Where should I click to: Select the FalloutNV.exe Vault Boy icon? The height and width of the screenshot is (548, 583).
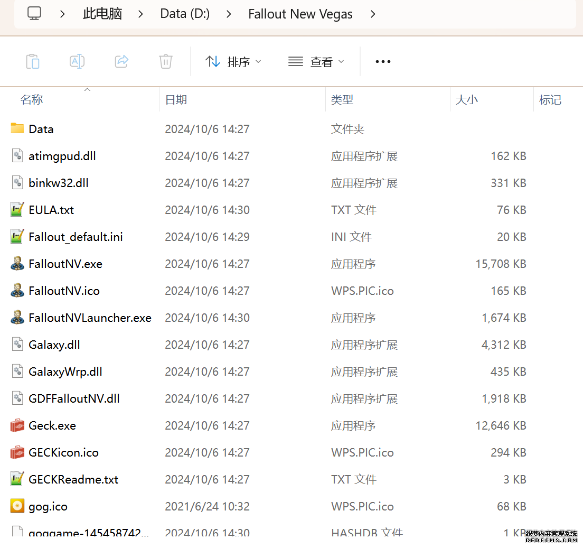17,264
